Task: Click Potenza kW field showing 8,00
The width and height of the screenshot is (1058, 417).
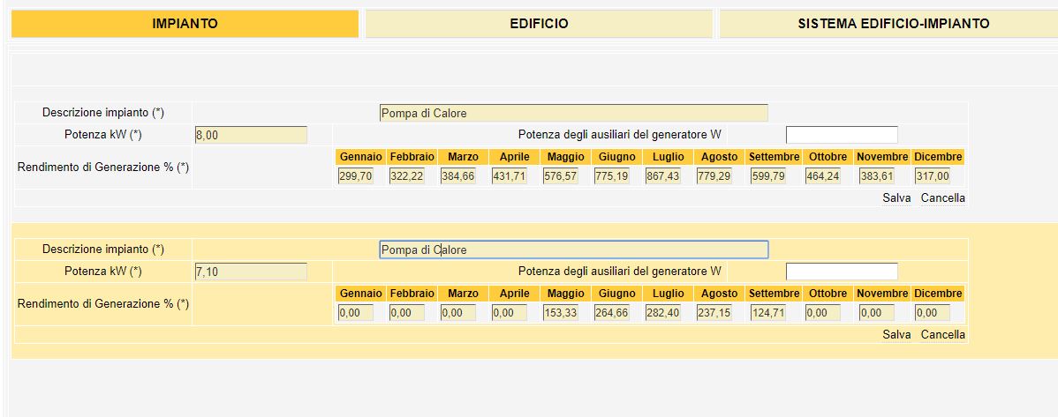Action: pos(251,135)
